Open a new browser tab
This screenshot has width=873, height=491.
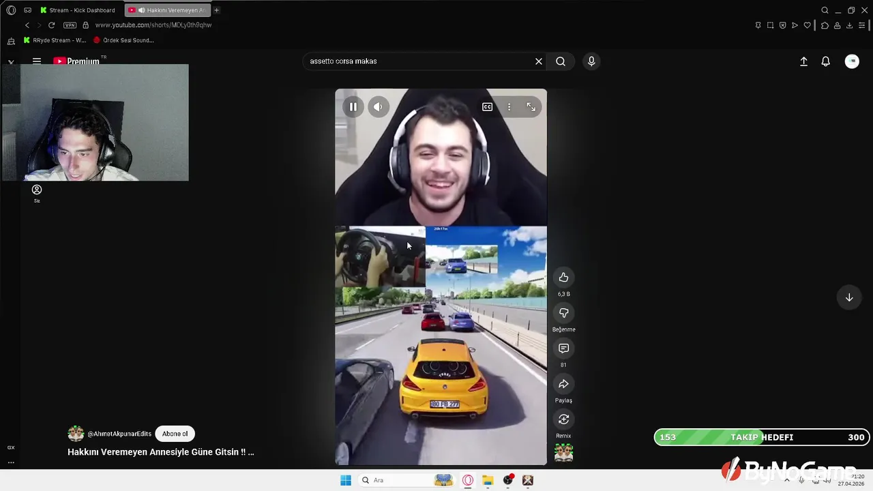tap(216, 10)
